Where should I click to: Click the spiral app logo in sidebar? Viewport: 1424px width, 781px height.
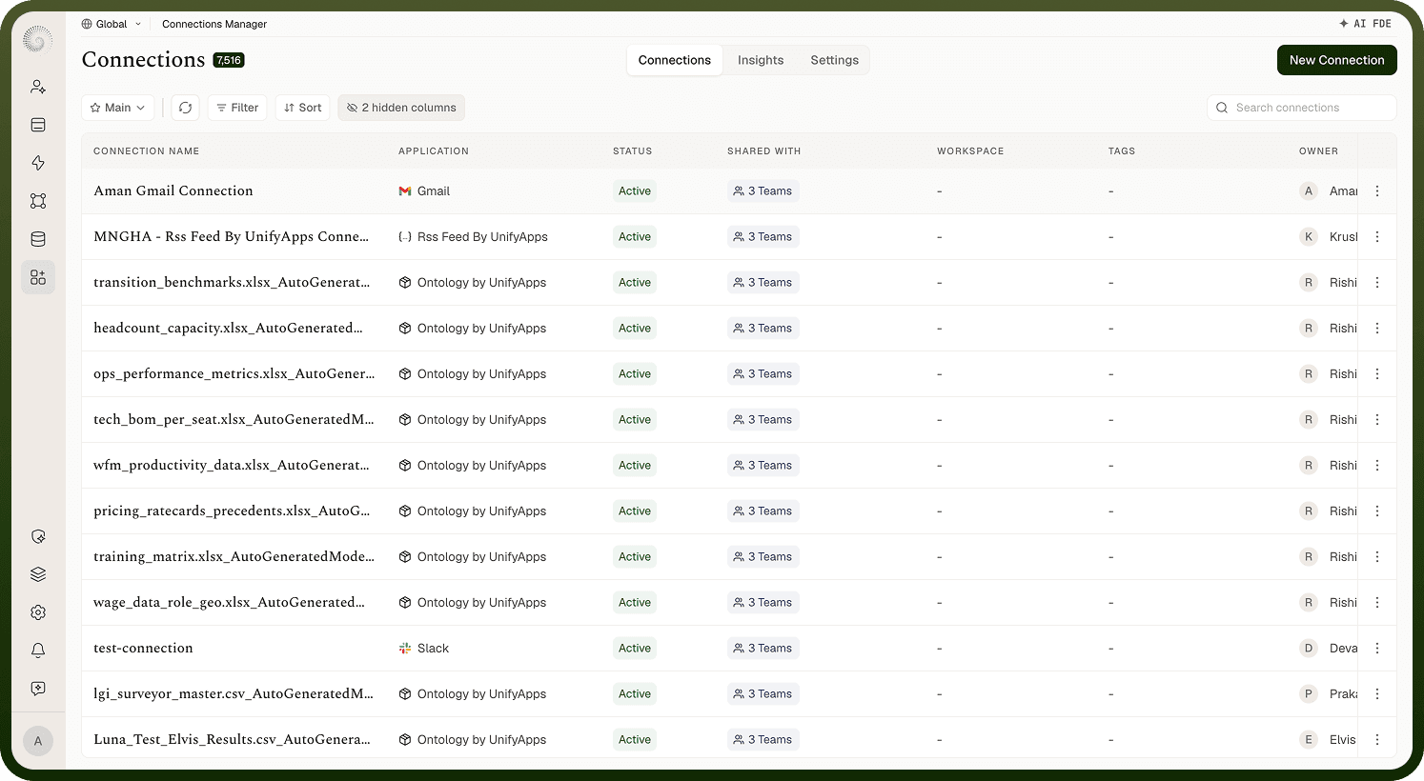(37, 39)
